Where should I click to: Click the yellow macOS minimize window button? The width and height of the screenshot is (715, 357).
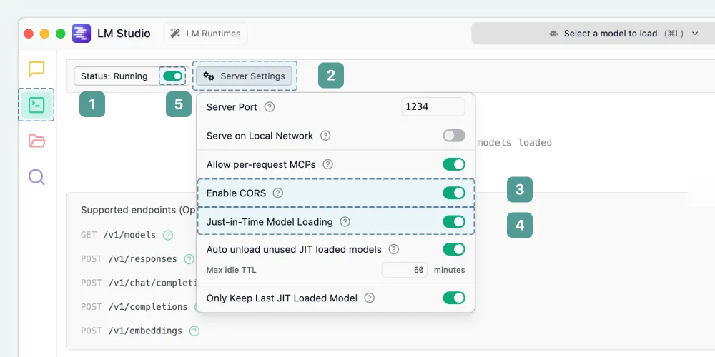pyautogui.click(x=44, y=34)
